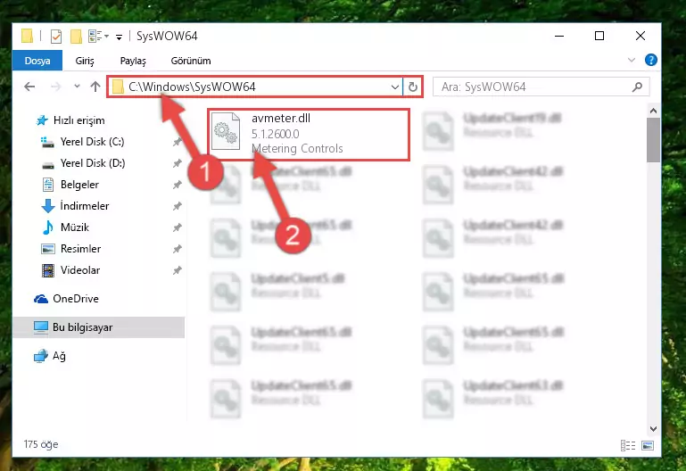
Task: Switch to the Giriş ribbon tab
Action: [85, 61]
